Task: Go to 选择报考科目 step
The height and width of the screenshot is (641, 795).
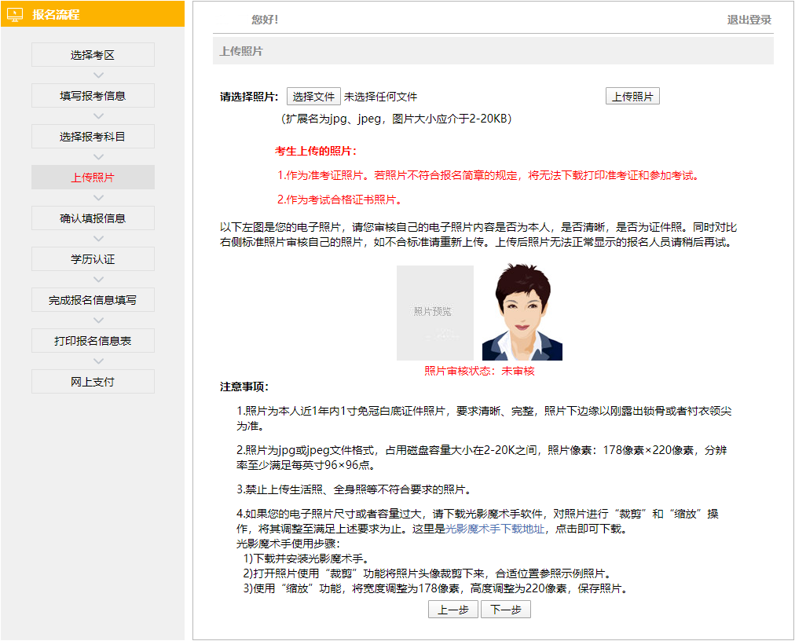Action: click(93, 137)
